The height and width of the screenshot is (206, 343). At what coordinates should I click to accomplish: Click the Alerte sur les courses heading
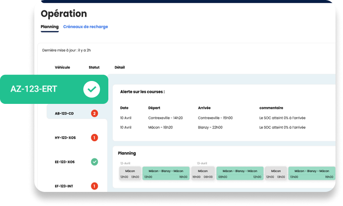point(142,92)
